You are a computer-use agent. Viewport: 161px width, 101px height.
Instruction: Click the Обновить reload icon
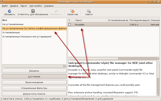tap(10, 11)
